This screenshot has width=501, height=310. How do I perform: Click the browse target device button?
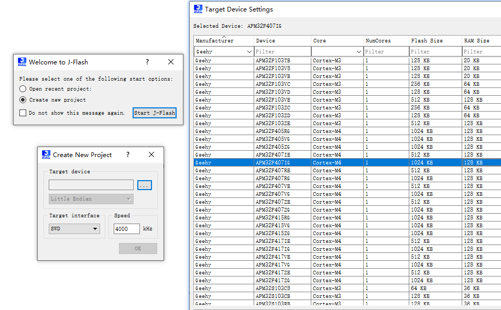pyautogui.click(x=144, y=185)
